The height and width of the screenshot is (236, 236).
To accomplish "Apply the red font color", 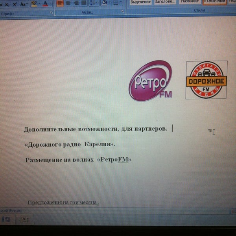I will pyautogui.click(x=45, y=3).
